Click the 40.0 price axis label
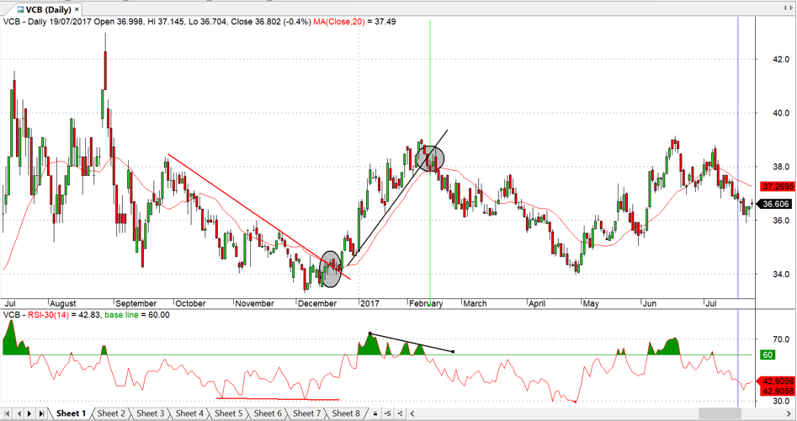 point(780,113)
